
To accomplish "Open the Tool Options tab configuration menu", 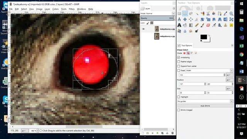I will point(232,46).
